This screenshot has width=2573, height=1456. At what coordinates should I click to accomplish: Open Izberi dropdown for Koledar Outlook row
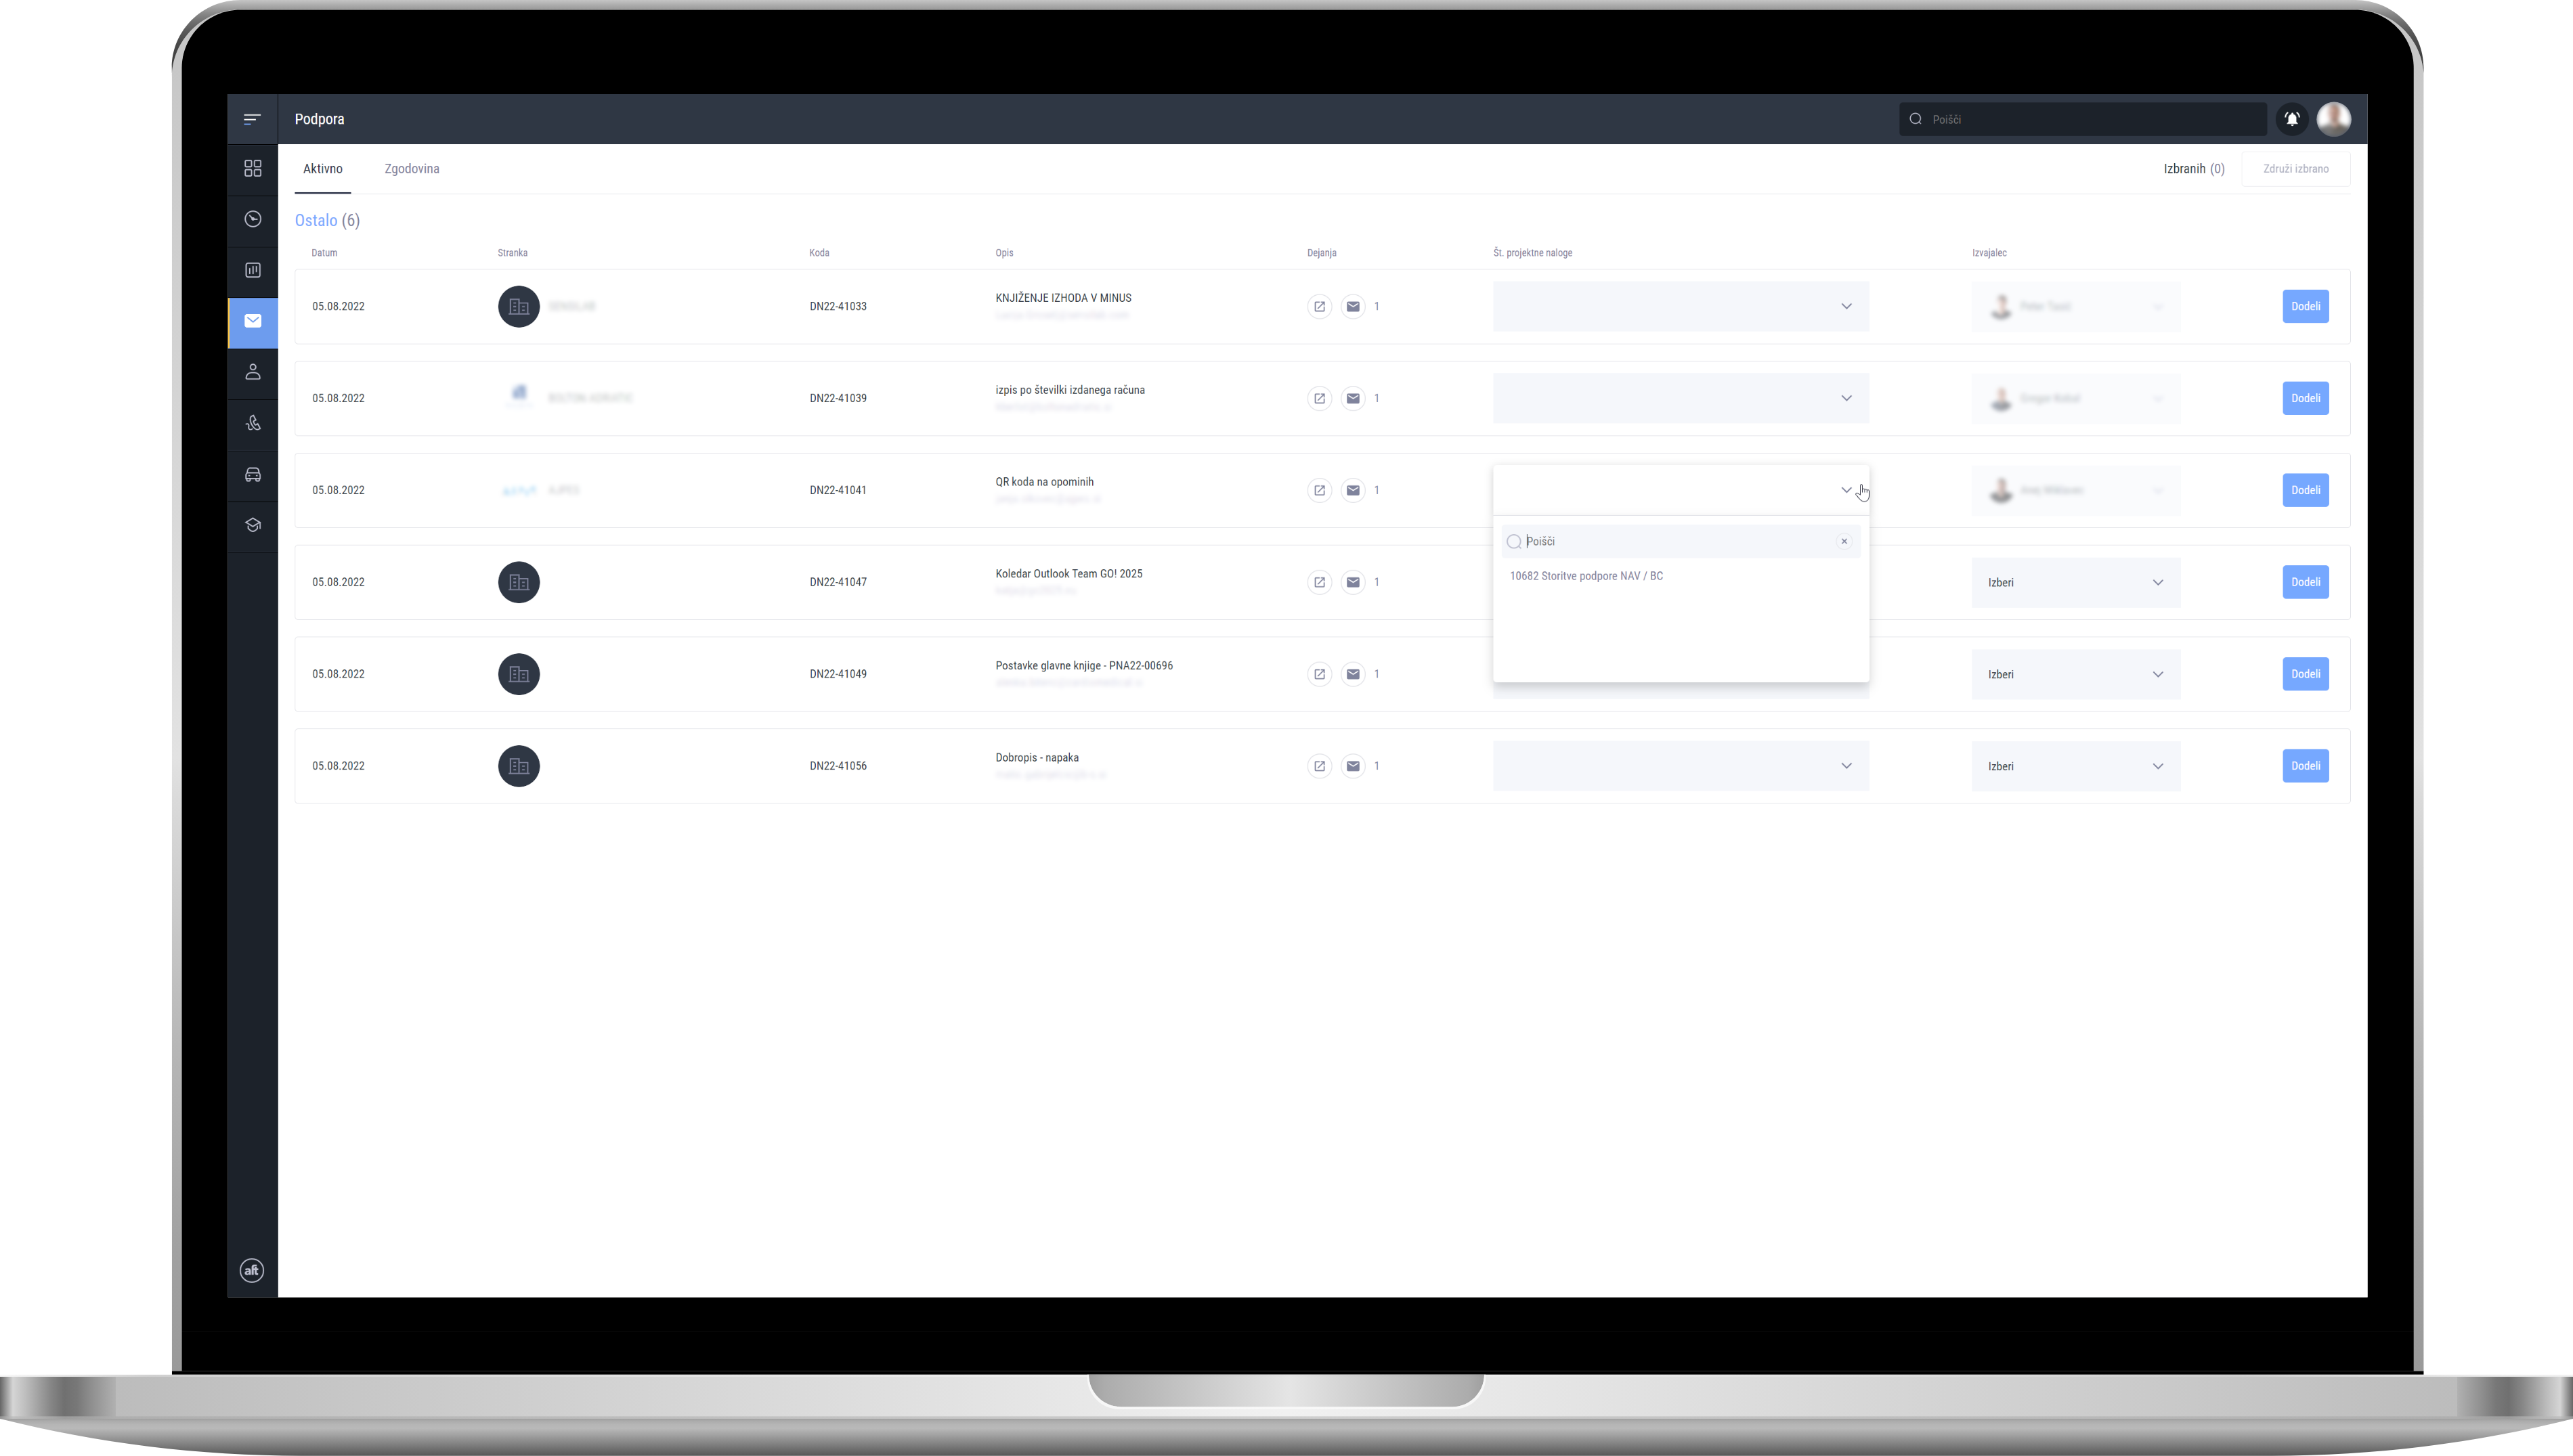pyautogui.click(x=2075, y=583)
